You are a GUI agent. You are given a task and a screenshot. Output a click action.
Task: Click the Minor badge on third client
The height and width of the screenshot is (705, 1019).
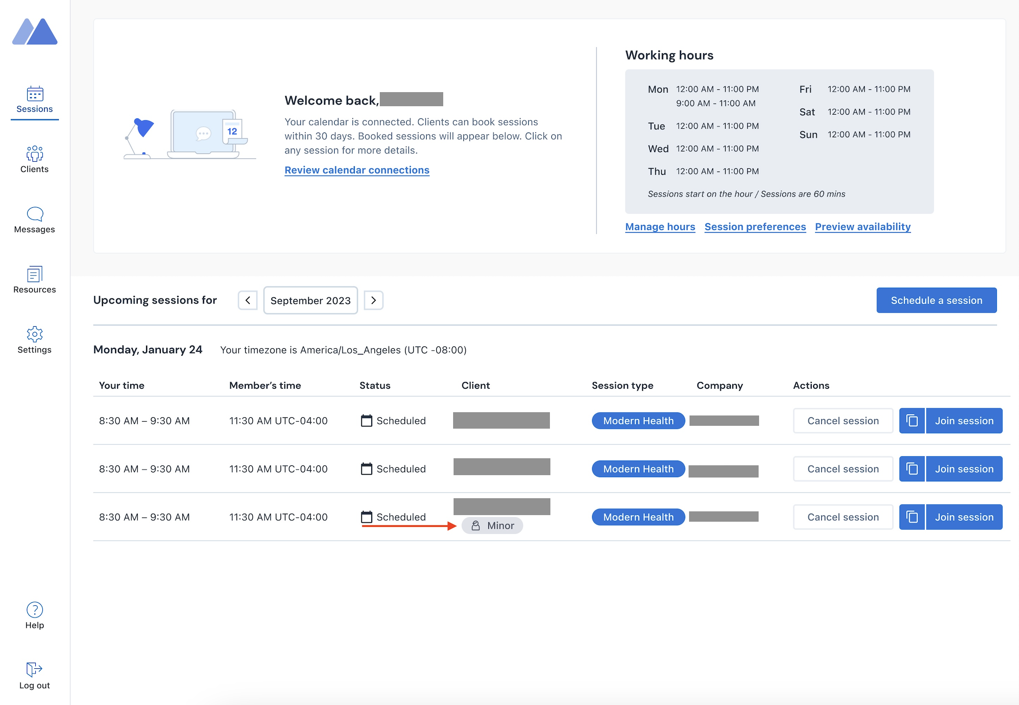(x=492, y=525)
